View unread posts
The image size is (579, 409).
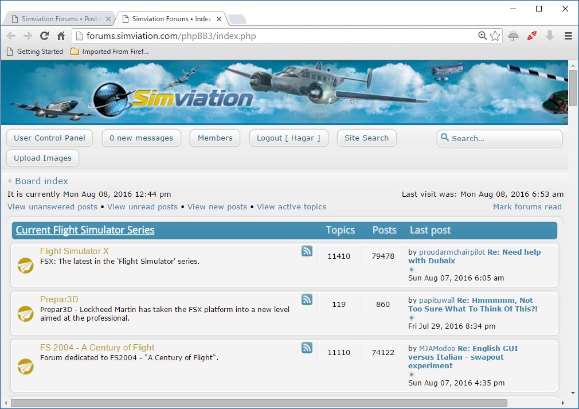click(x=143, y=207)
